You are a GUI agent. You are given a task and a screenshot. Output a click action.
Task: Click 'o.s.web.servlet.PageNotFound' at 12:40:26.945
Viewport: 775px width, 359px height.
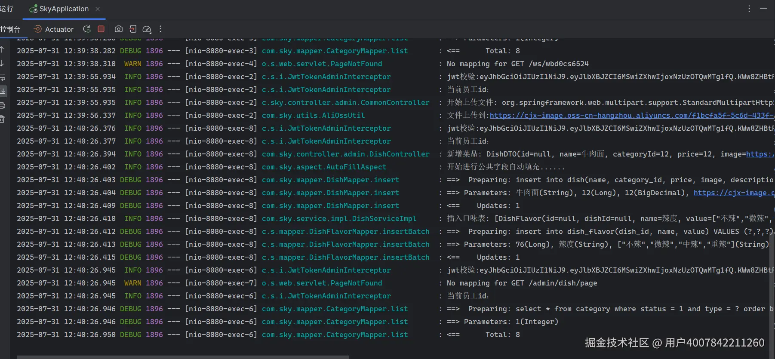click(322, 283)
